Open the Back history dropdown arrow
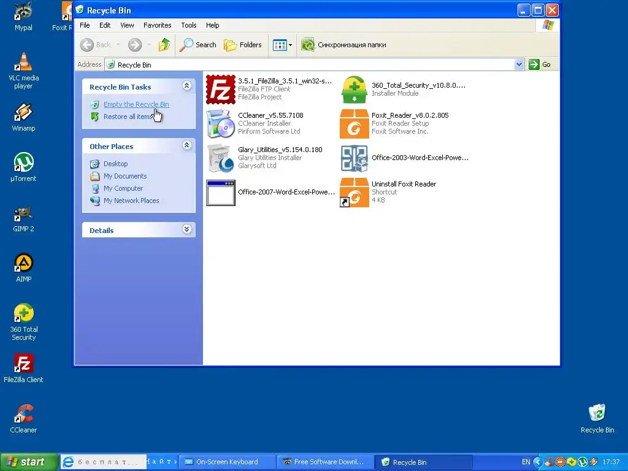 coord(118,44)
